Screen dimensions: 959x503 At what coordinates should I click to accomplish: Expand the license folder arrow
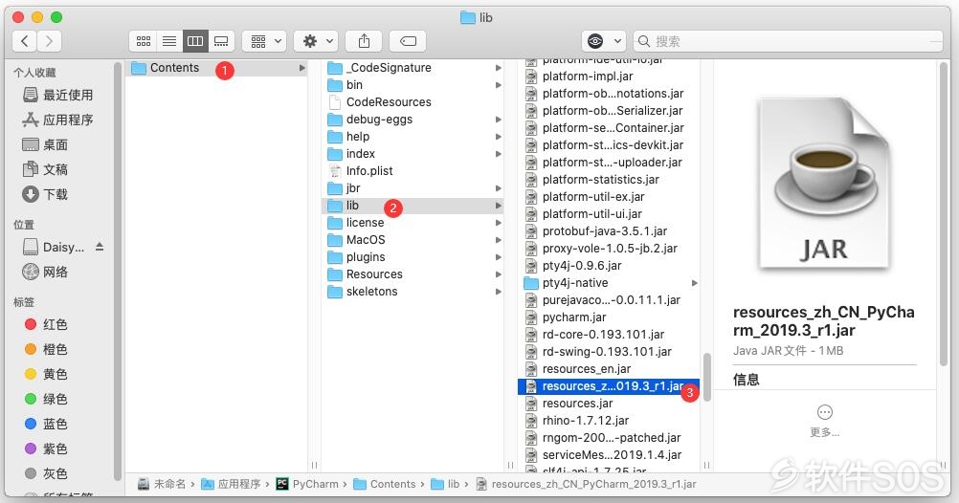[x=499, y=223]
